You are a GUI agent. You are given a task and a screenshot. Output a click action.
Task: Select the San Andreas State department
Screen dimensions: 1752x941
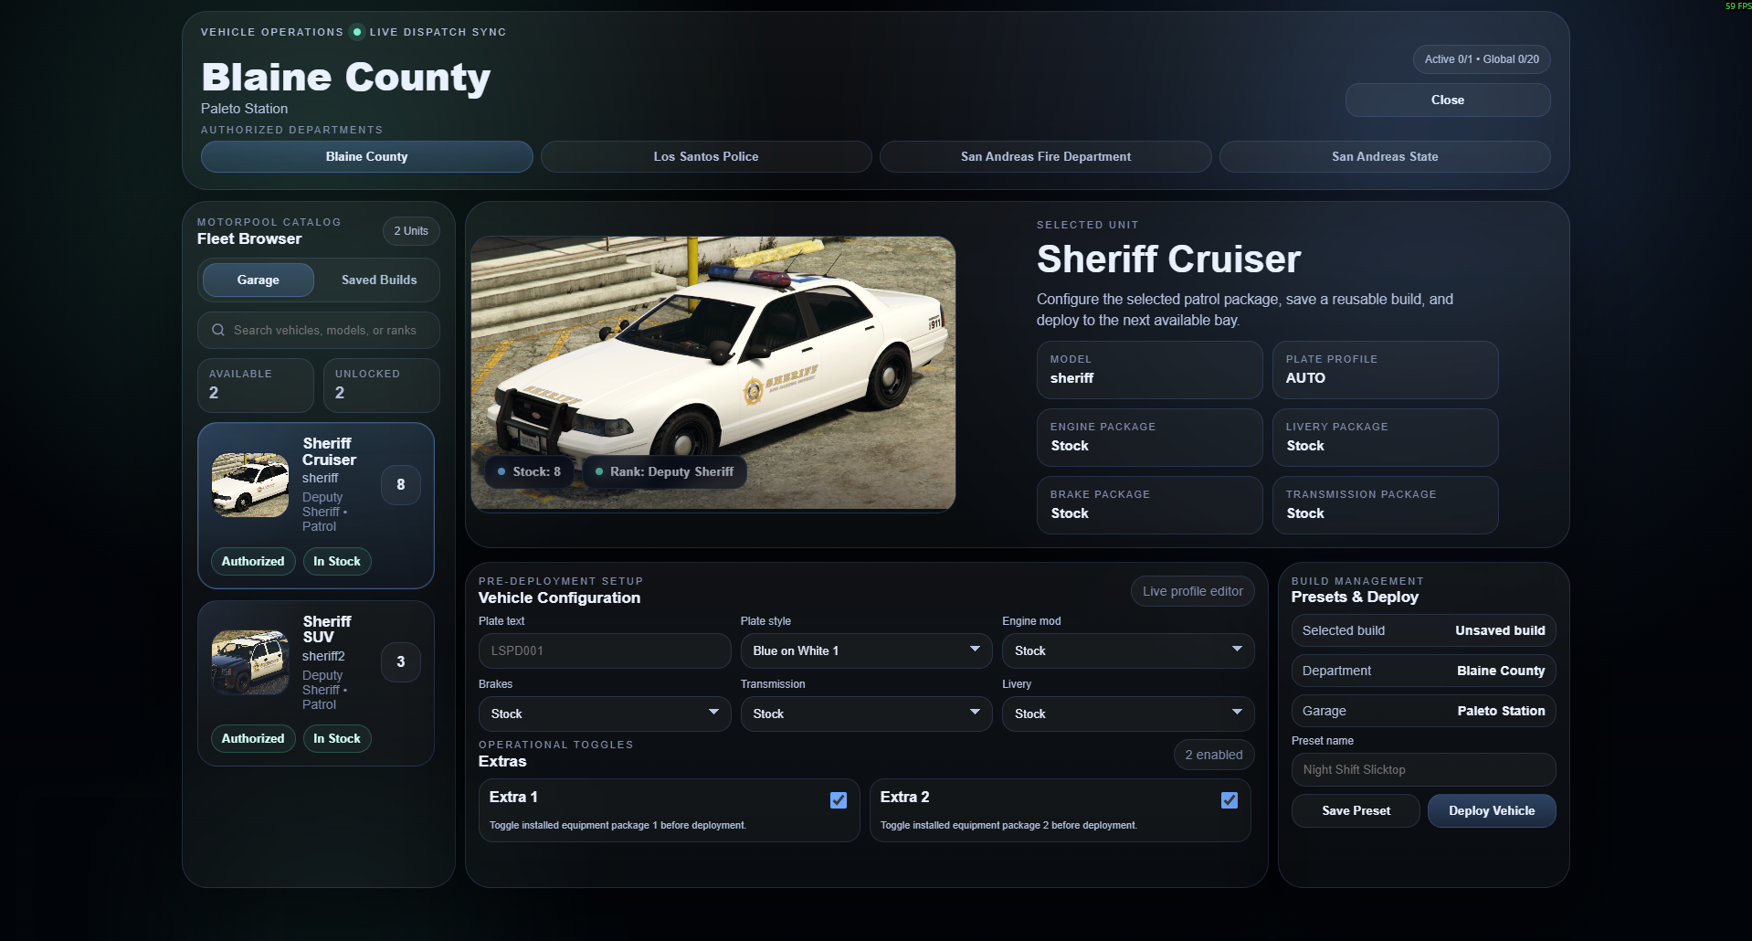pyautogui.click(x=1384, y=156)
